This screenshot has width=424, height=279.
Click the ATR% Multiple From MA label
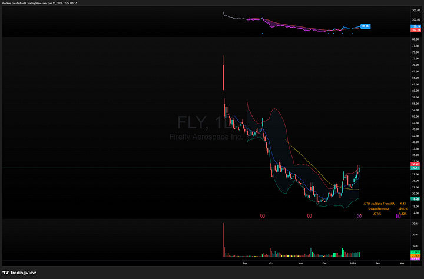379,204
